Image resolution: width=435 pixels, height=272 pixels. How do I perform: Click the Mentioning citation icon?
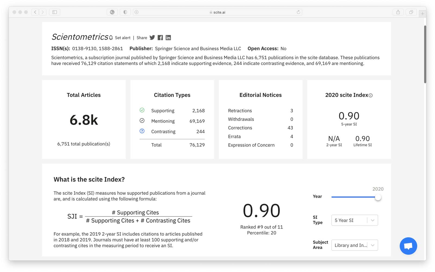click(x=142, y=121)
